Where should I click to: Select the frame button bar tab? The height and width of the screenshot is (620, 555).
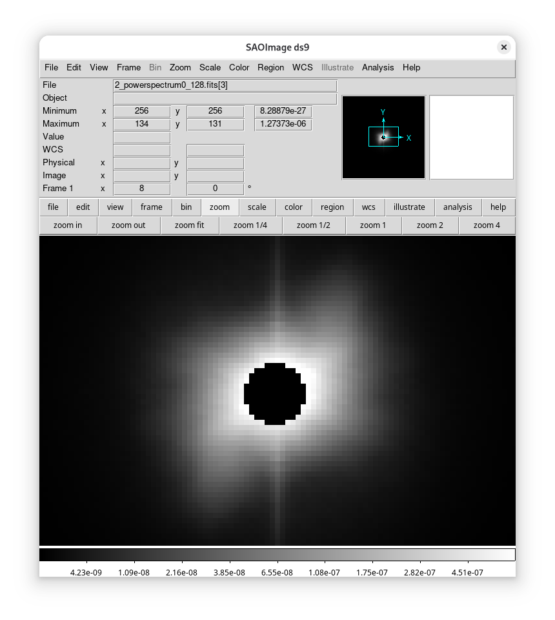click(x=152, y=207)
